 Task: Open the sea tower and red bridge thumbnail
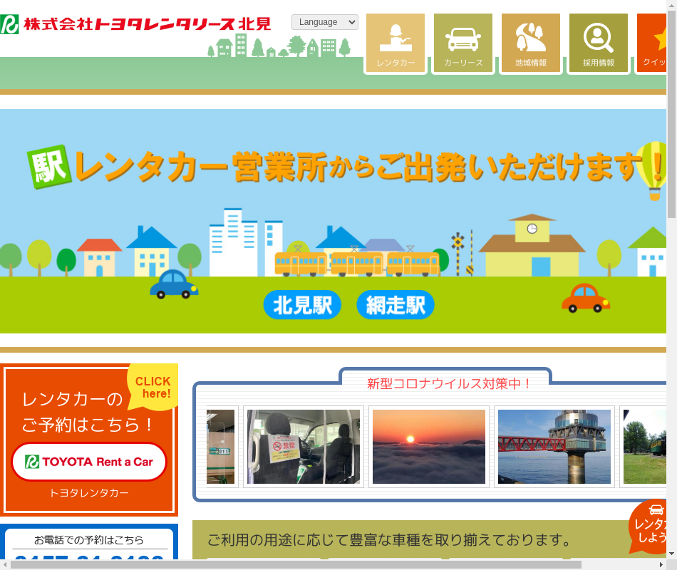pos(554,447)
